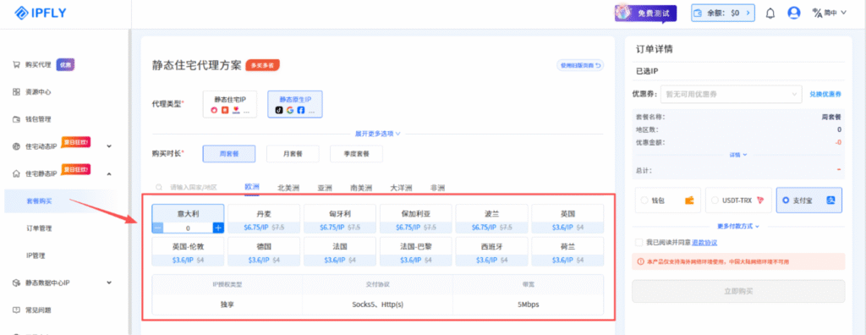Click the TRX icon in USDT-TRX option
Image resolution: width=866 pixels, height=335 pixels.
[x=760, y=200]
